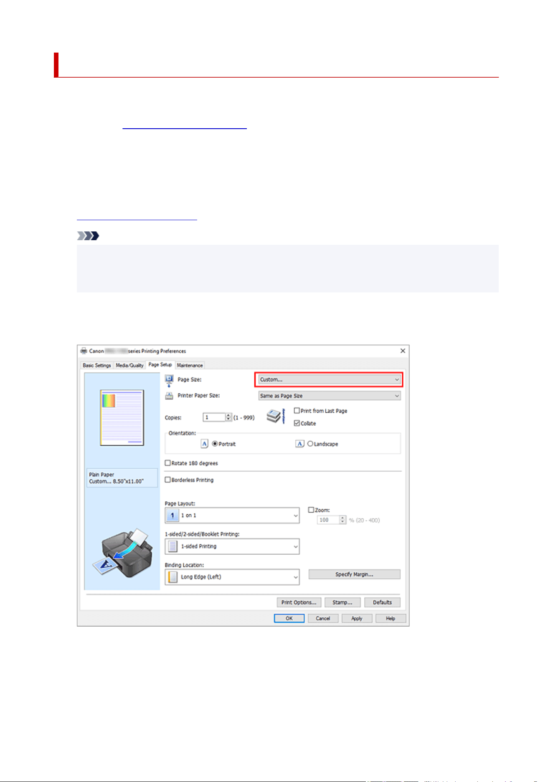Screen dimensions: 553x782
Task: Switch to the Basic Settings tab
Action: pyautogui.click(x=97, y=365)
